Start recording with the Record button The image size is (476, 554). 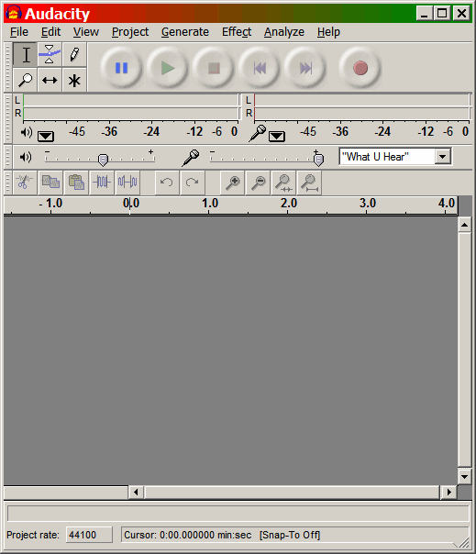(360, 68)
